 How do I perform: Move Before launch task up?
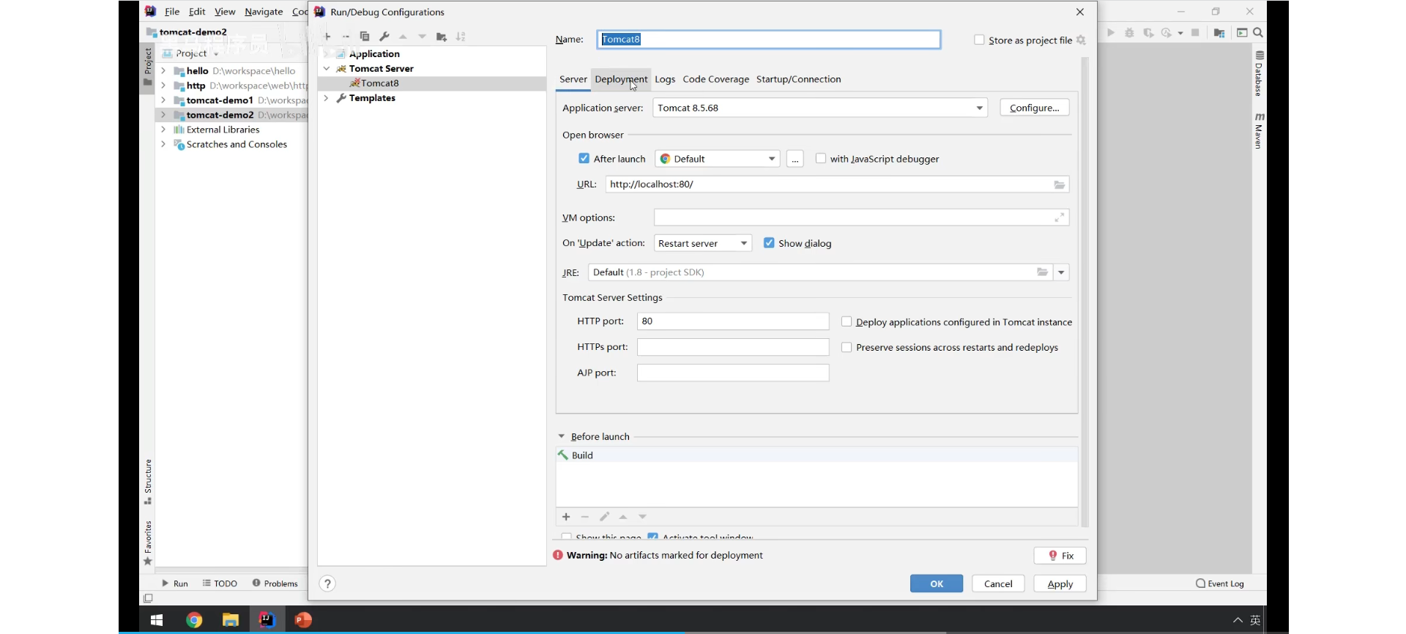pyautogui.click(x=623, y=517)
